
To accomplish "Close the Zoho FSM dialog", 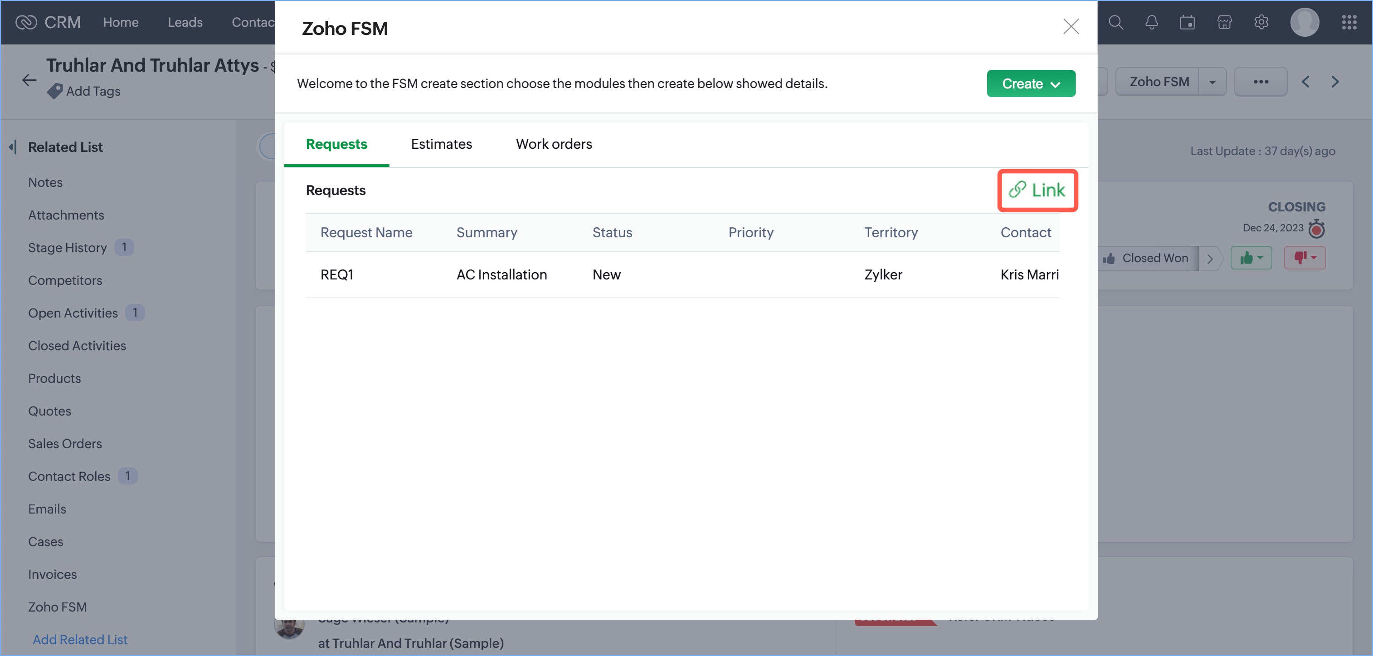I will point(1070,27).
